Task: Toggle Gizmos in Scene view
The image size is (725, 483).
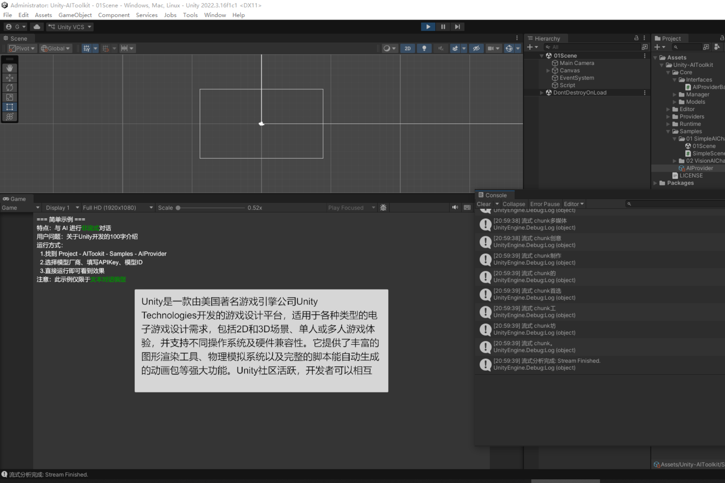Action: pos(509,48)
